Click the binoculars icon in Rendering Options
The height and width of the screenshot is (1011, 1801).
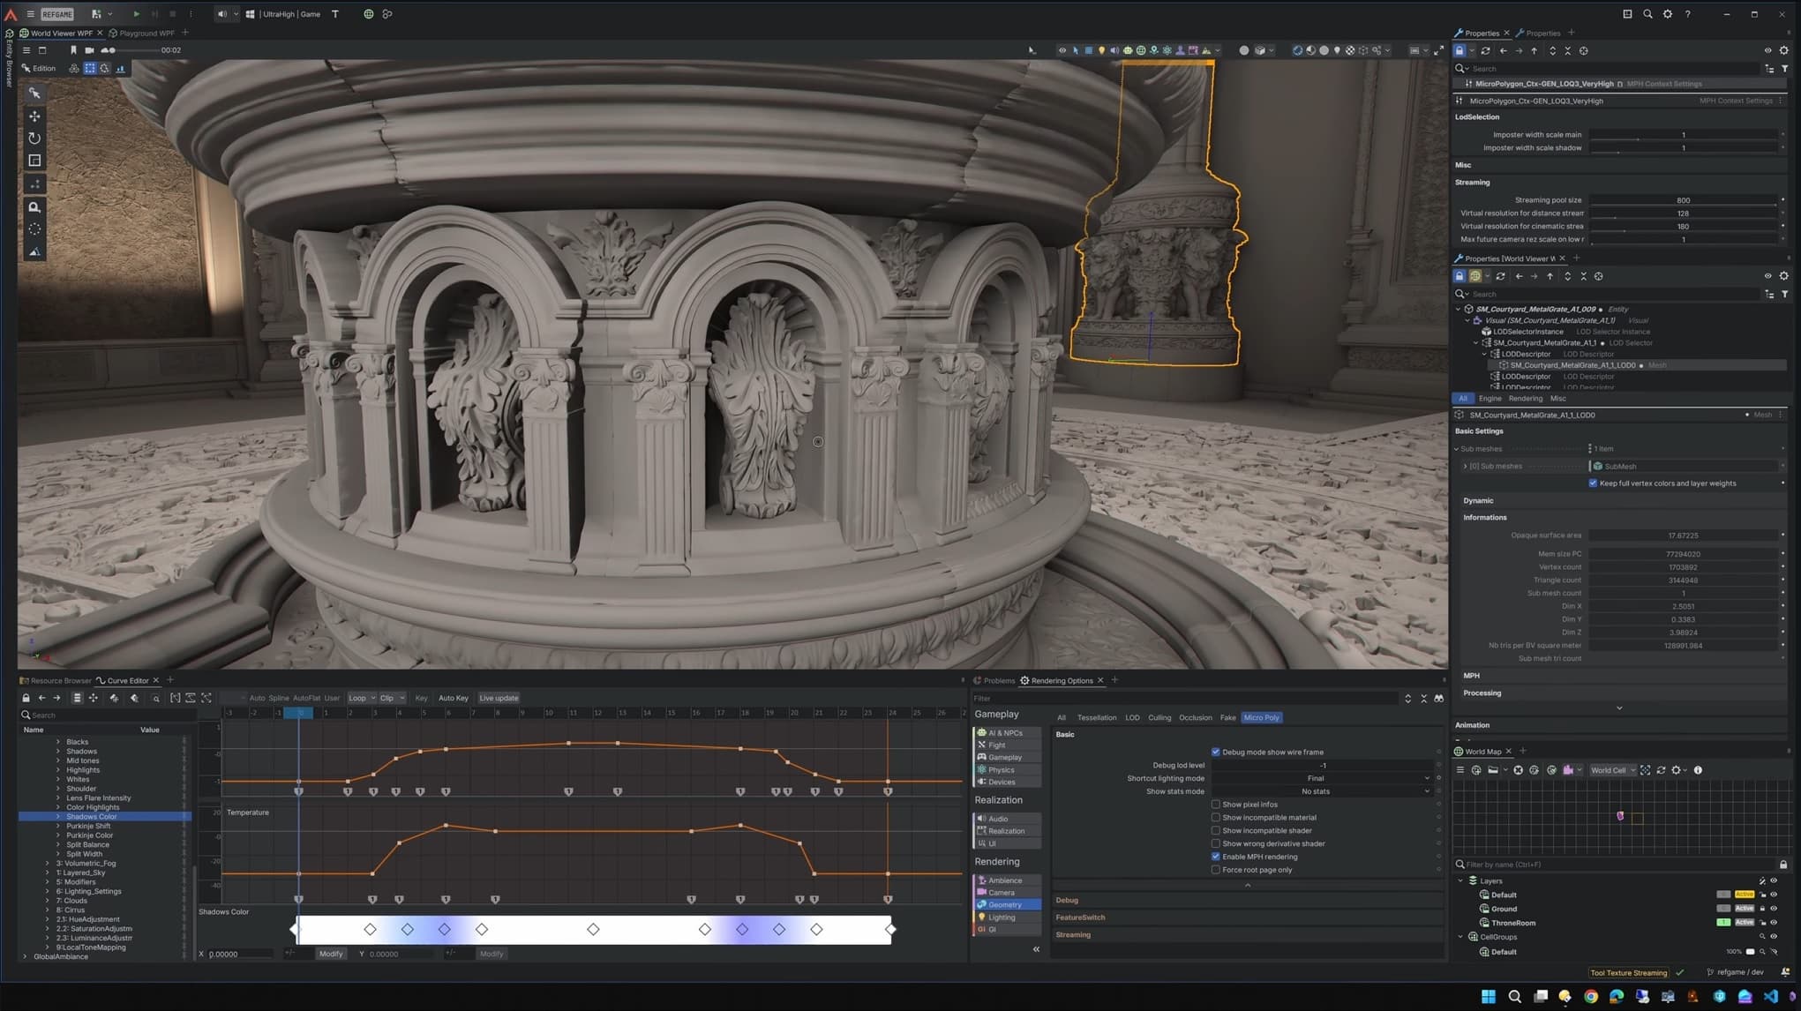1438,698
